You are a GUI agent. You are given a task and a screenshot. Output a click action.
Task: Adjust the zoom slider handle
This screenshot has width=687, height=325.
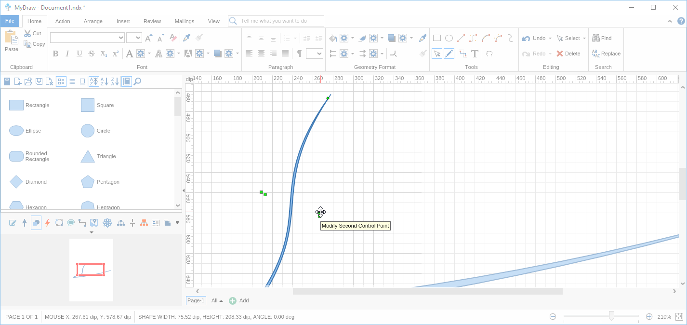[x=611, y=316]
